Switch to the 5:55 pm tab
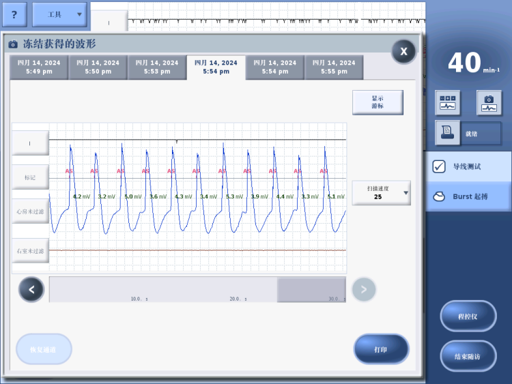 [334, 67]
